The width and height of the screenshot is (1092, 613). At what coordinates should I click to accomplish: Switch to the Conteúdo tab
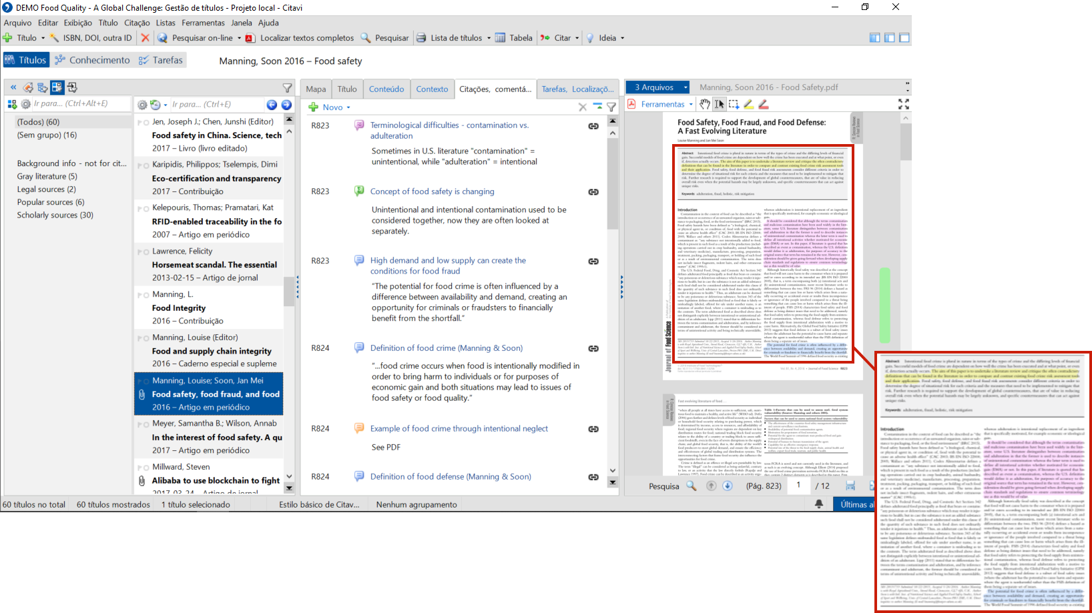[386, 89]
